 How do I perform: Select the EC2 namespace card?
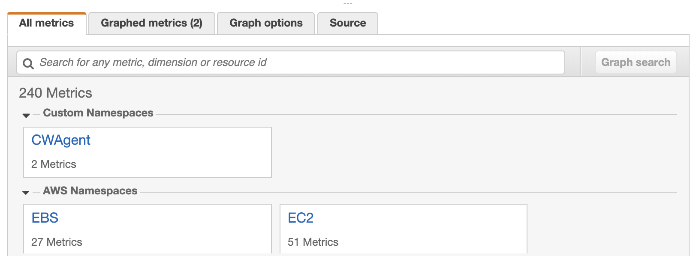click(403, 229)
